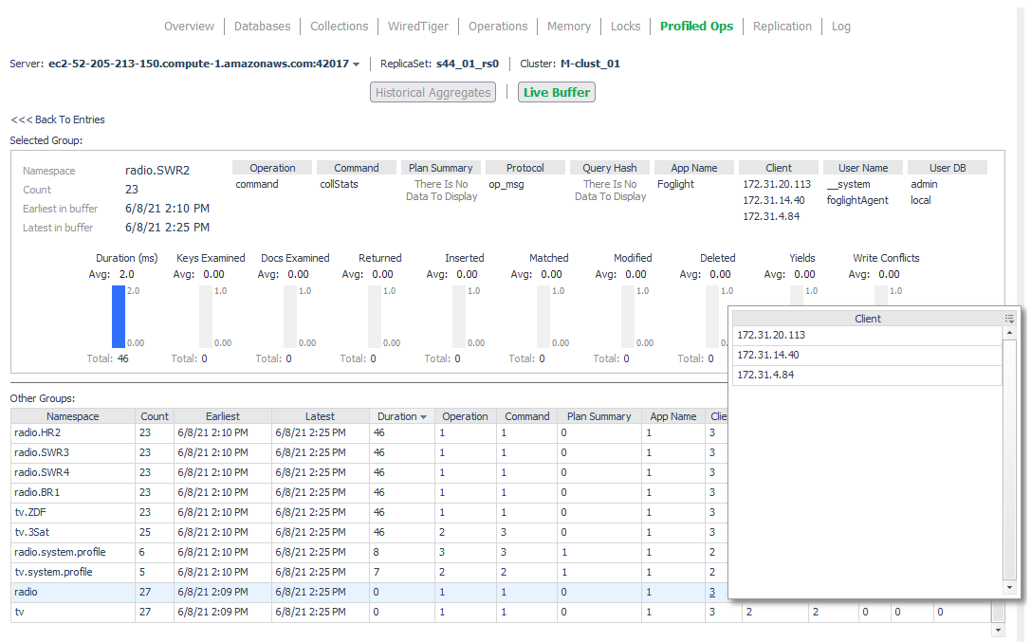This screenshot has height=642, width=1031.
Task: Select the Locks tab
Action: pyautogui.click(x=625, y=26)
